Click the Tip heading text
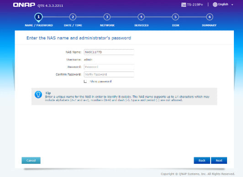 (48, 93)
